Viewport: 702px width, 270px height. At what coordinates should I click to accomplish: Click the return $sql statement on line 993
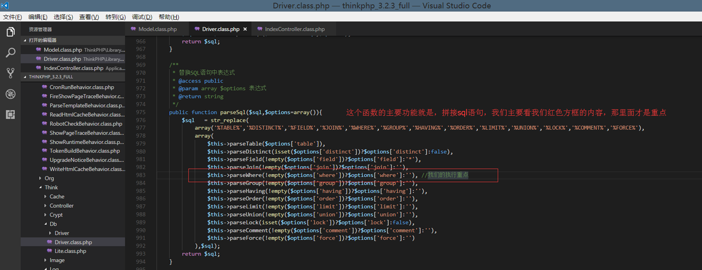coord(201,254)
